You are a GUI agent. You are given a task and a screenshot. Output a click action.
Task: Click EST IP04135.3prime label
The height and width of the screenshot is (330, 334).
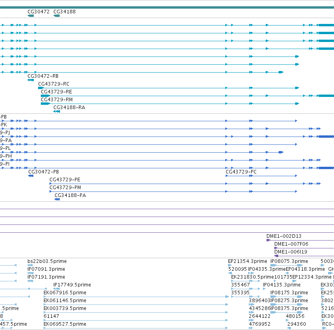281,285
